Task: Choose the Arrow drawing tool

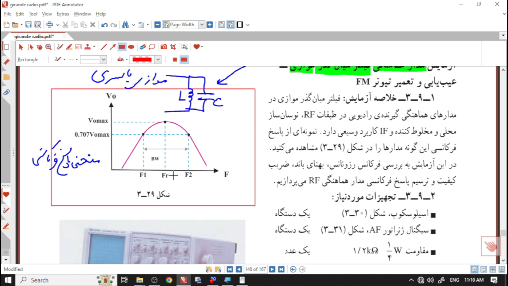Action: click(113, 47)
